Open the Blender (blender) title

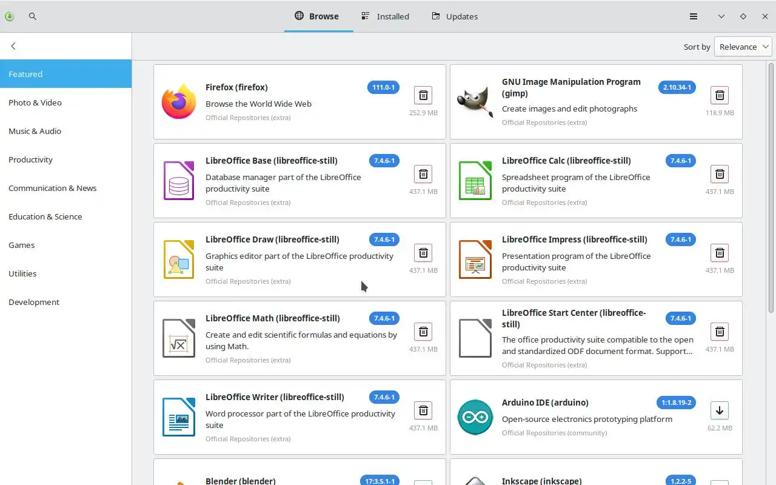[x=241, y=481]
